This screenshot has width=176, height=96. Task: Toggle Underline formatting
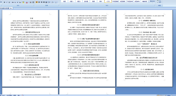[9, 2]
